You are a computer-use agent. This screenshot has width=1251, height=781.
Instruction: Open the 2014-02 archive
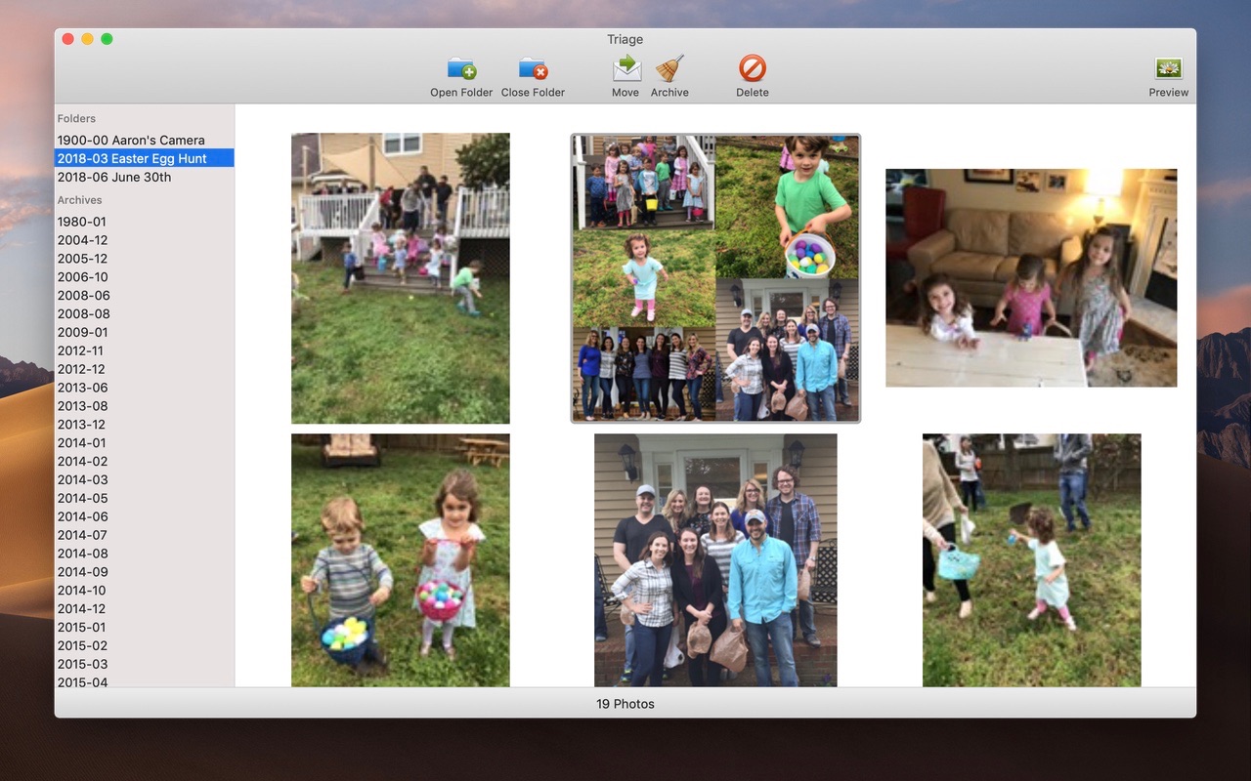(x=145, y=462)
